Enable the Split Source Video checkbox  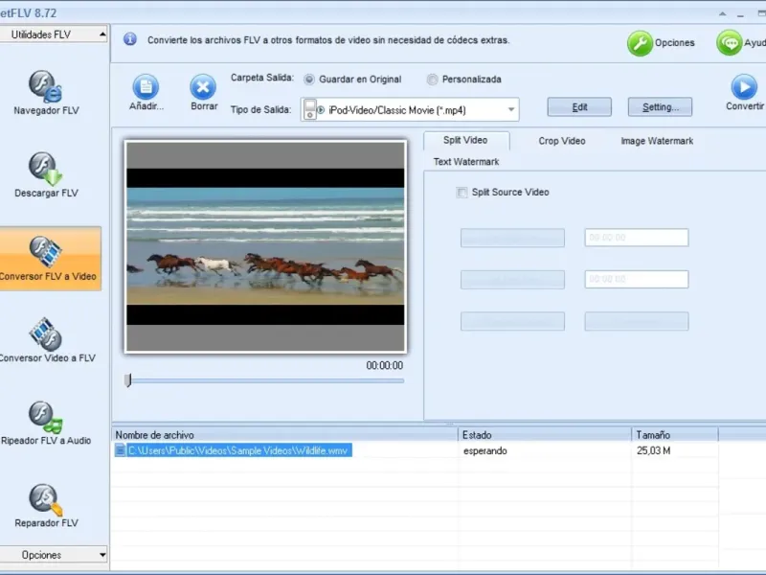[x=462, y=193]
